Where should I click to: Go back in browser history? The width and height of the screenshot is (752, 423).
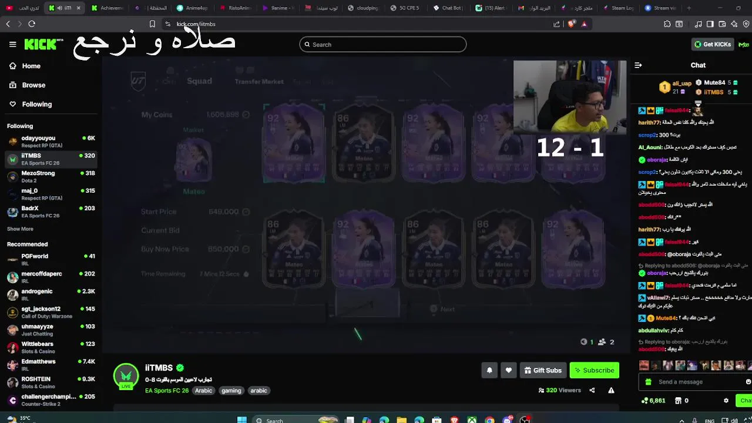(x=8, y=24)
